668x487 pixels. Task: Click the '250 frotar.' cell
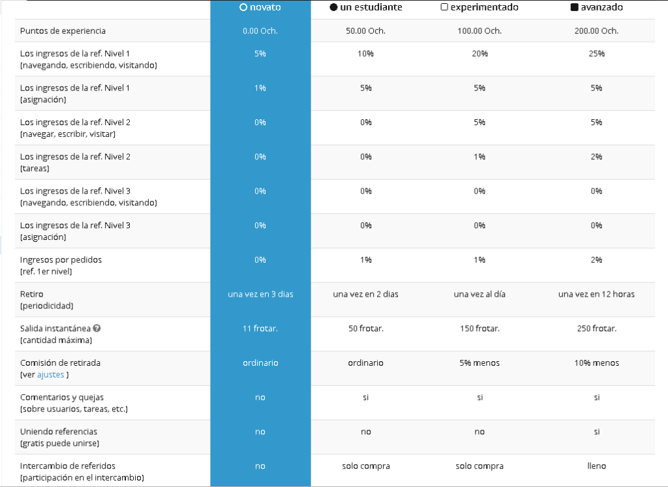tap(596, 329)
